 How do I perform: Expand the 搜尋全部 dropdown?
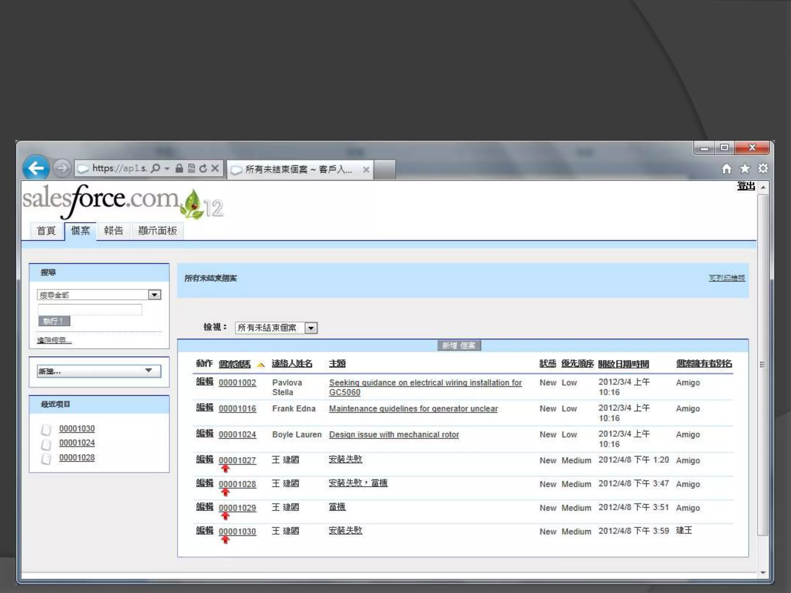pyautogui.click(x=154, y=295)
